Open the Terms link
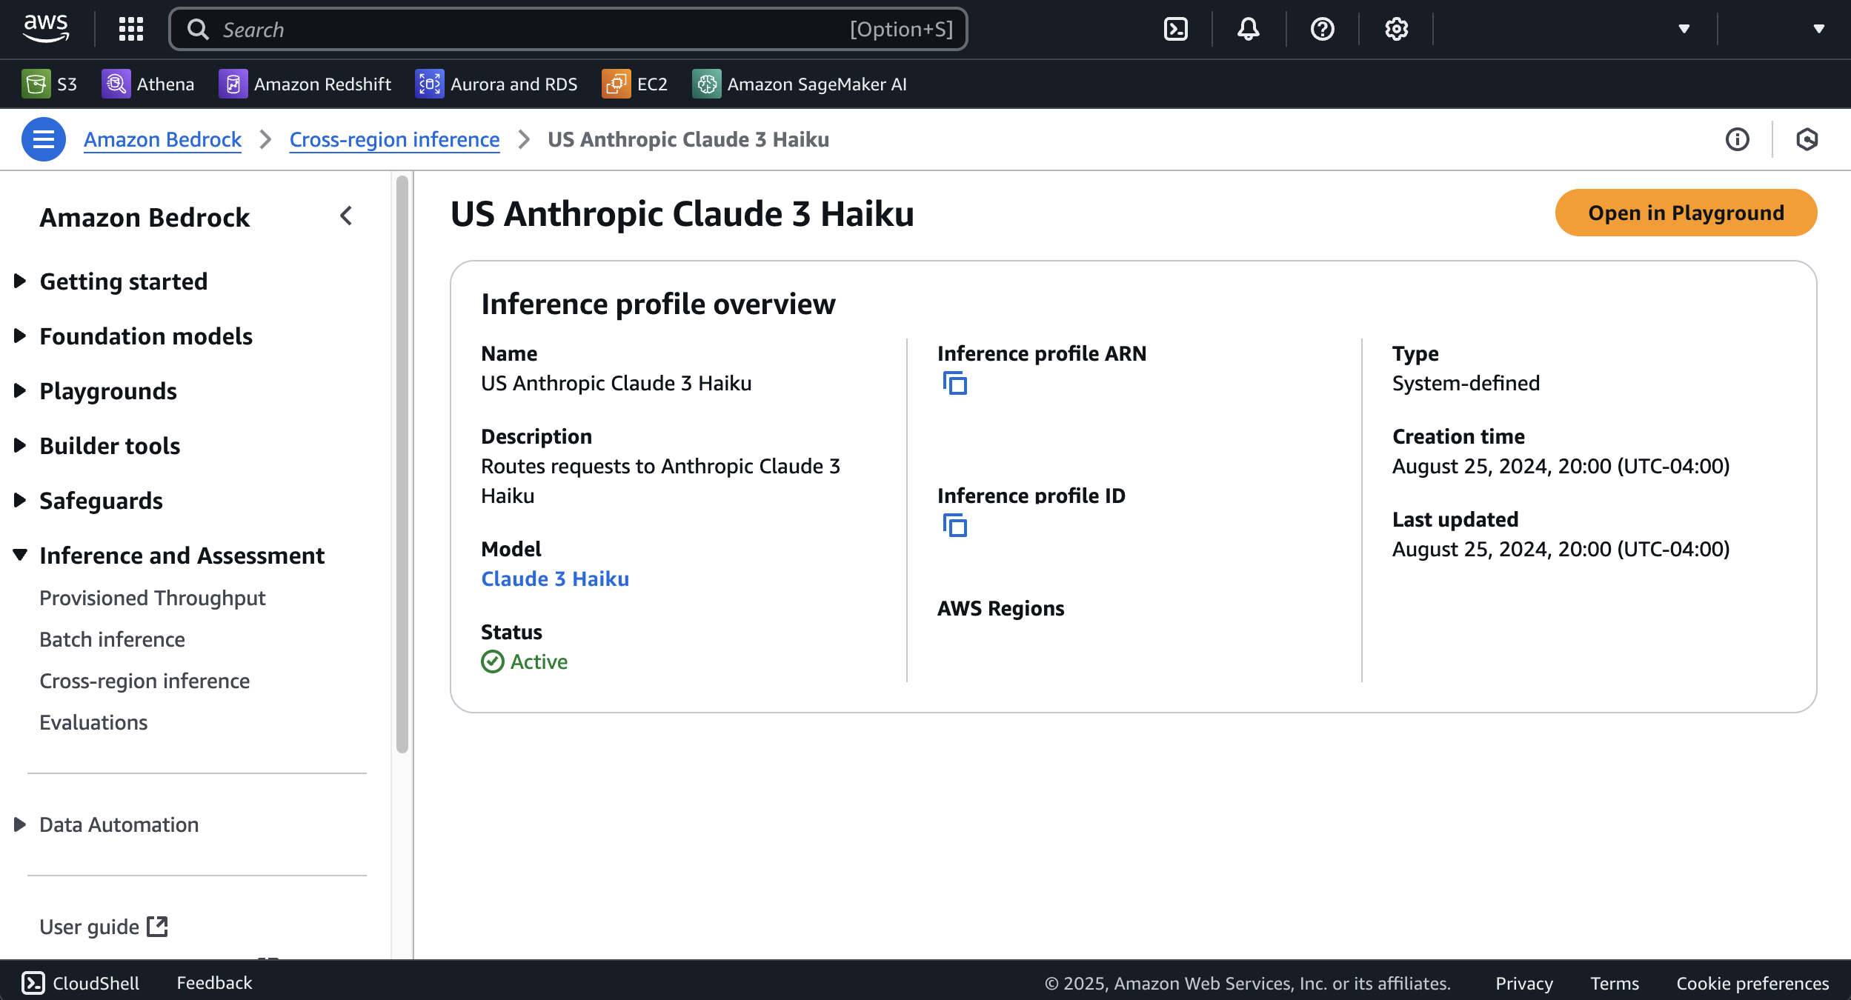1851x1000 pixels. 1615,983
